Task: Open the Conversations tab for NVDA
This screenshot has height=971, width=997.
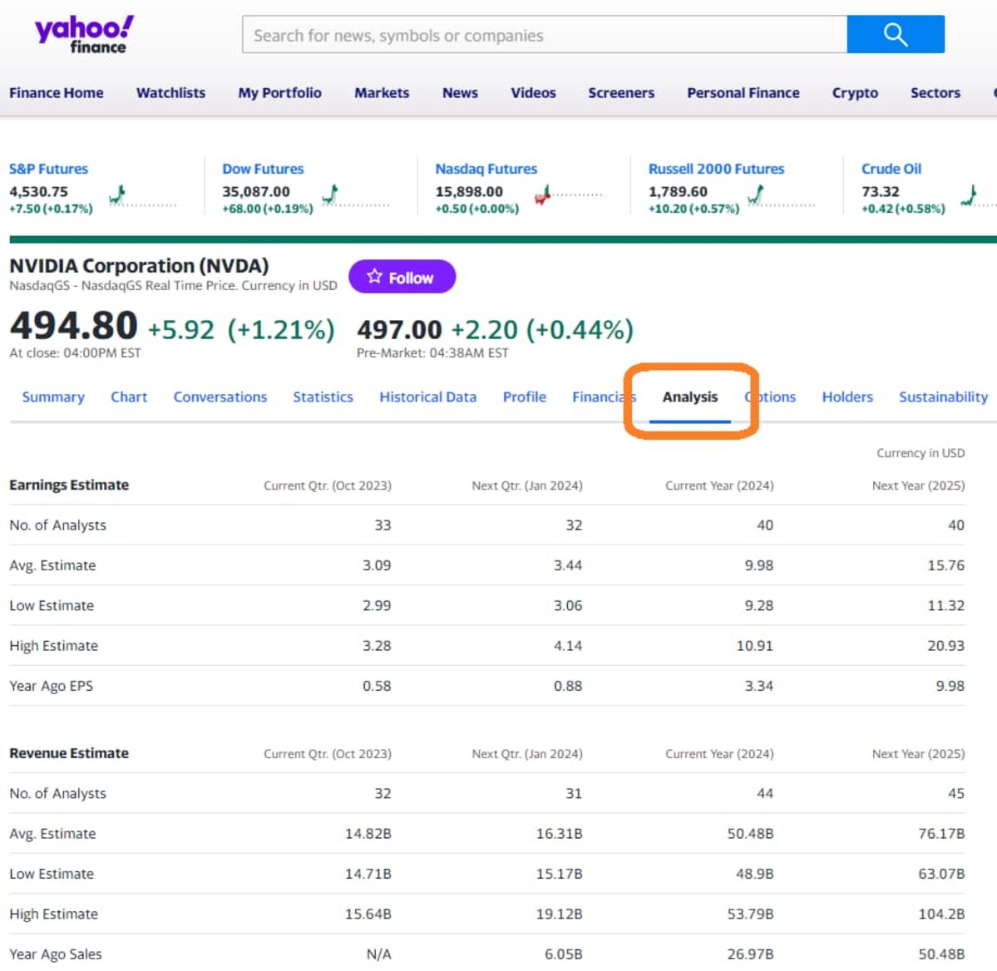Action: (x=220, y=397)
